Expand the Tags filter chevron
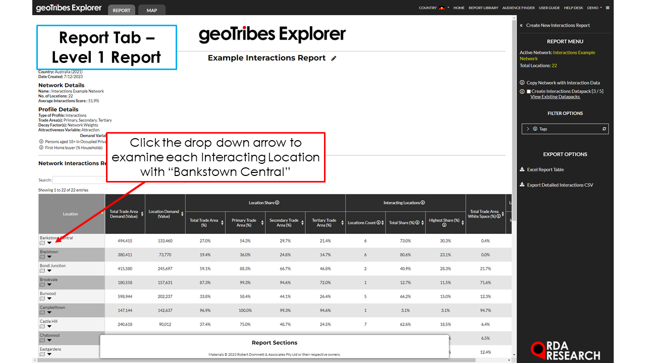This screenshot has width=646, height=363. point(528,129)
